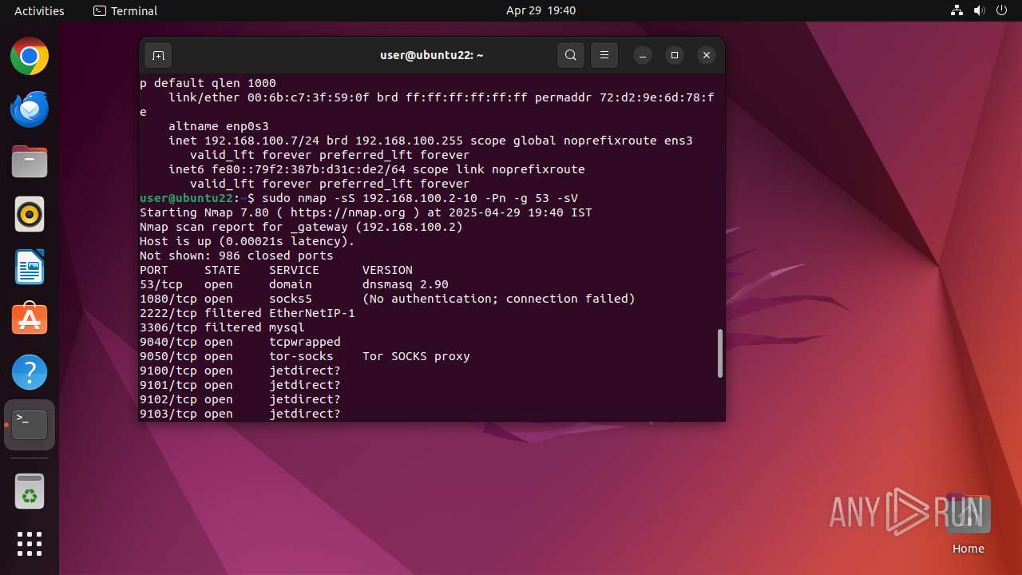1022x575 pixels.
Task: Click the 'SERVICE' column header
Action: [294, 270]
